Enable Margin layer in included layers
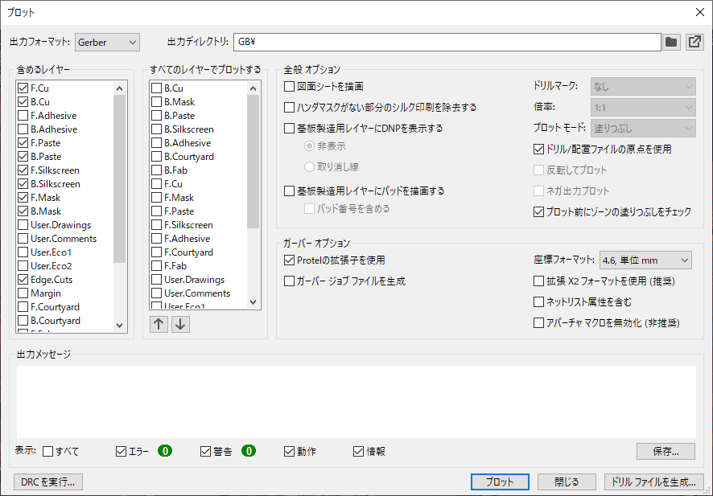The image size is (713, 496). [23, 293]
